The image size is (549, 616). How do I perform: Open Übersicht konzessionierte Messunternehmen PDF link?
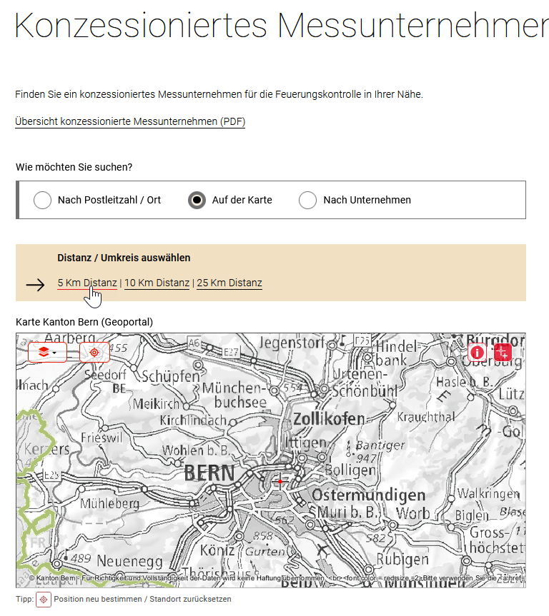point(130,121)
